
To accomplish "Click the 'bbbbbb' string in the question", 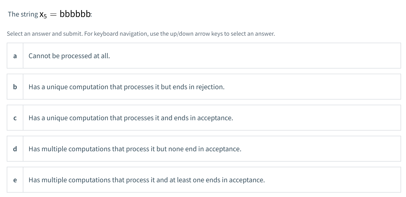I will (x=75, y=14).
